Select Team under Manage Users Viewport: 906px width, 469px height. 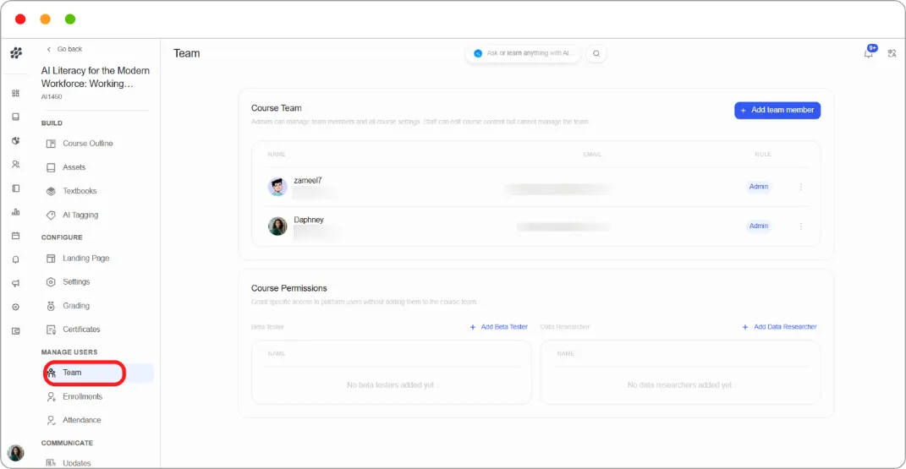(98, 373)
